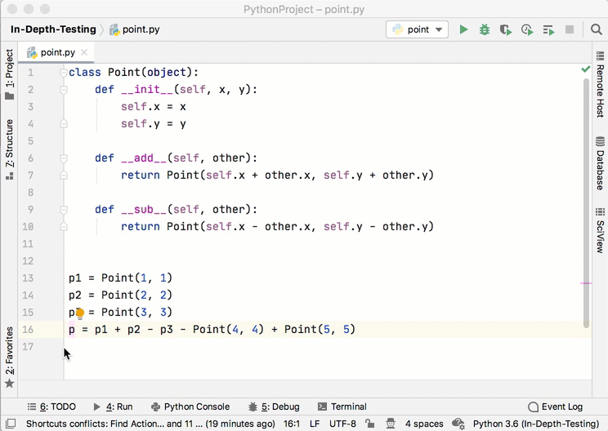608x431 pixels.
Task: Open Search Everywhere magnifier
Action: pyautogui.click(x=596, y=29)
